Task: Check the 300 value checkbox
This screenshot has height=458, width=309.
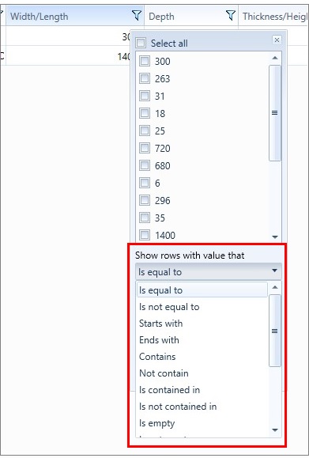Action: pyautogui.click(x=145, y=62)
